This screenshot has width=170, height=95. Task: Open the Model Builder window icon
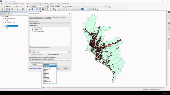tap(63, 6)
